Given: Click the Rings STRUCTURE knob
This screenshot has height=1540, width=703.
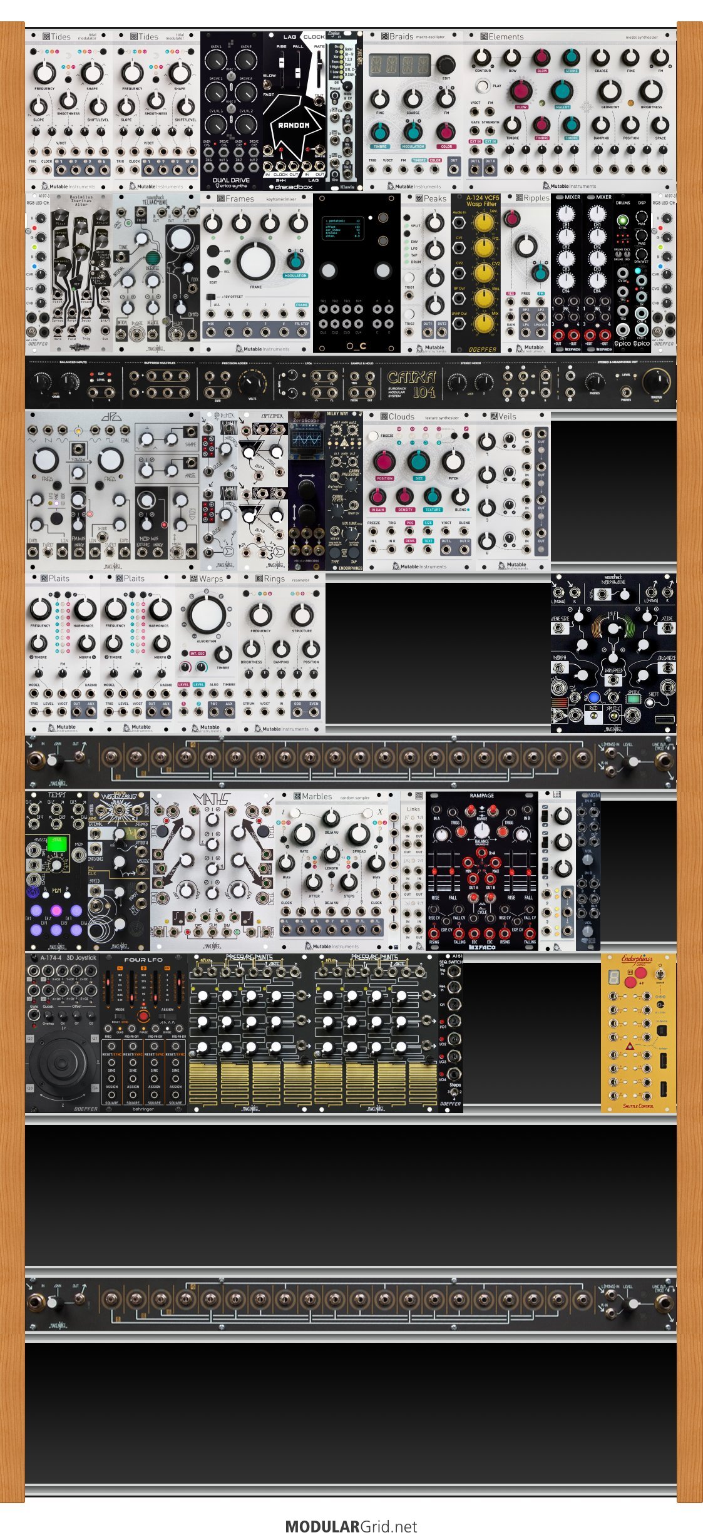Looking at the screenshot, I should (302, 615).
